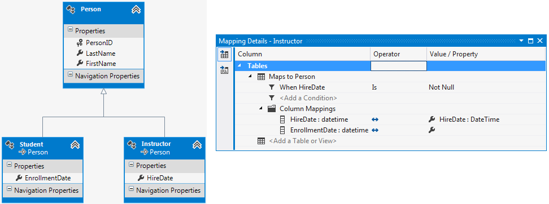Viewport: 549px width, 204px height.
Task: Click the Column Mappings folder icon
Action: pos(272,109)
